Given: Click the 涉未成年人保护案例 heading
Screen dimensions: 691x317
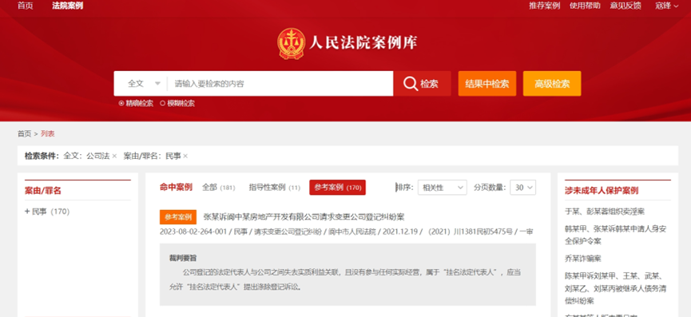Looking at the screenshot, I should click(602, 191).
